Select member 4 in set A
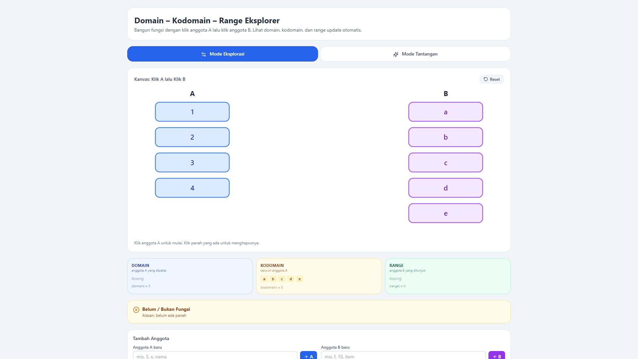Viewport: 638px width, 359px height. click(x=192, y=188)
